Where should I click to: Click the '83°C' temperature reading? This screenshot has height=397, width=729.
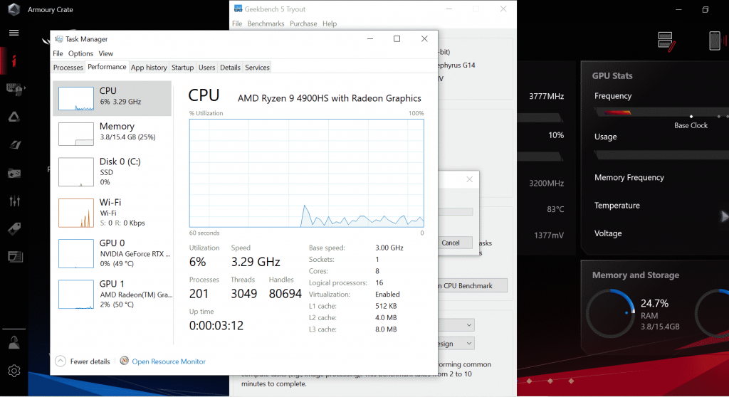[555, 209]
